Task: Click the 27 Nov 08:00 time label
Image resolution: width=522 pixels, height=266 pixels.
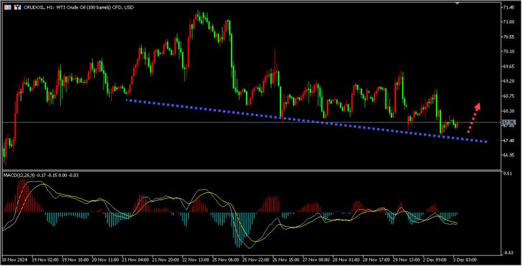Action: click(316, 259)
